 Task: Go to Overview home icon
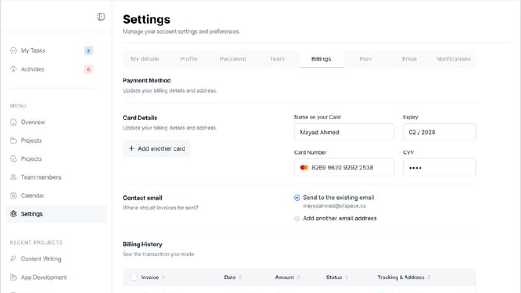click(x=13, y=122)
